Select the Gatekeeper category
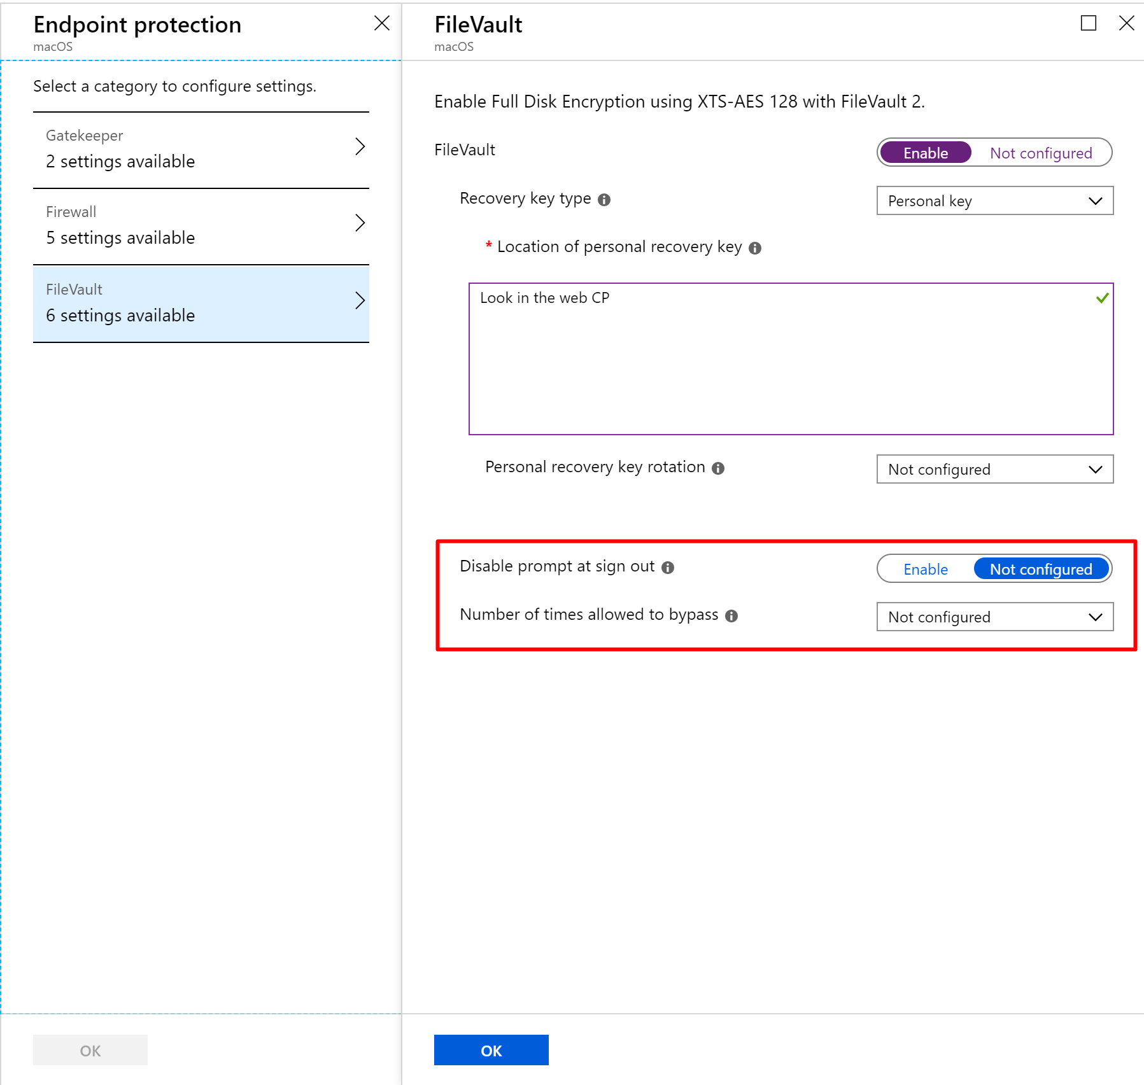The image size is (1144, 1085). click(201, 148)
